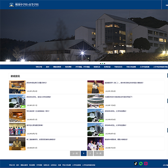Open thumbnail of girl holding certificate
Image resolution: width=168 pixels, height=168 pixels.
pyautogui.click(x=95, y=87)
